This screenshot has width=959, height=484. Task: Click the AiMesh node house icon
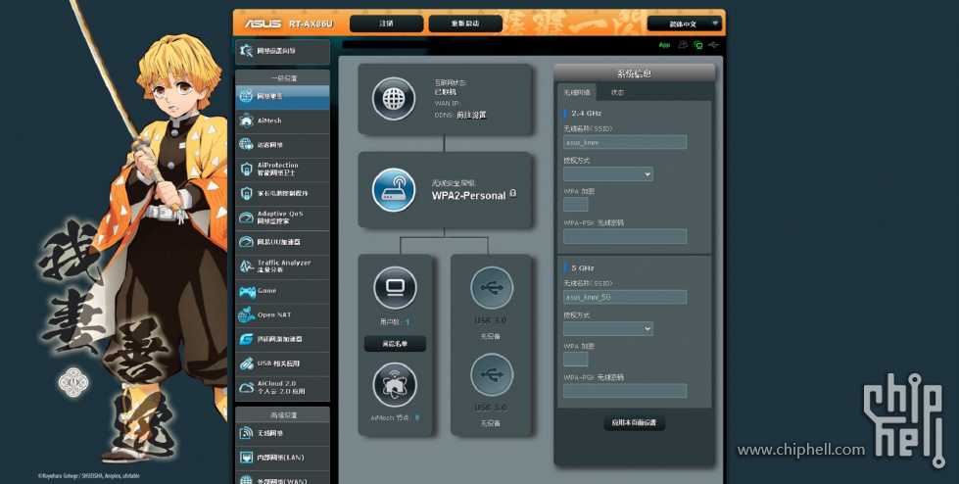(395, 384)
